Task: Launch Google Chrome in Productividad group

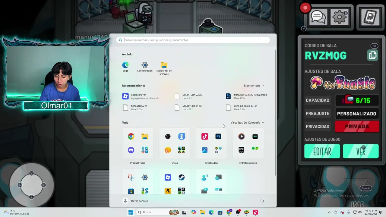Action: 131,137
